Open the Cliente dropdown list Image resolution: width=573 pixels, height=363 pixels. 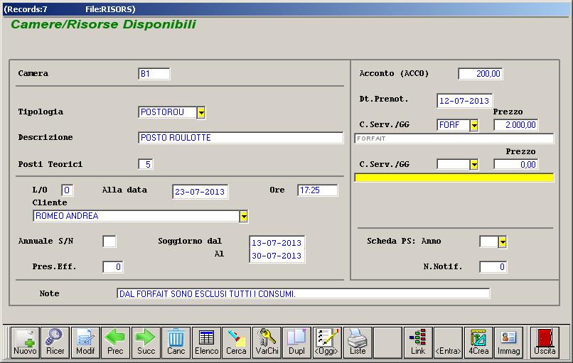point(243,216)
